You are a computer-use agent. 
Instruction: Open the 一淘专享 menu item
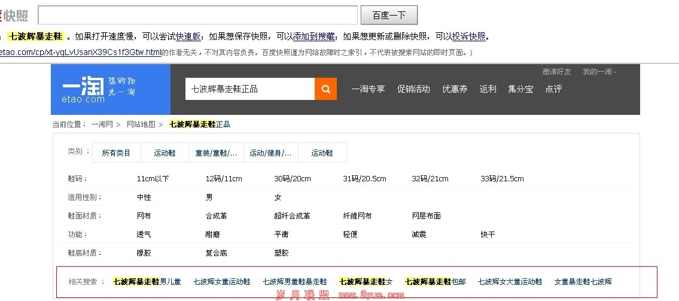[x=368, y=89]
